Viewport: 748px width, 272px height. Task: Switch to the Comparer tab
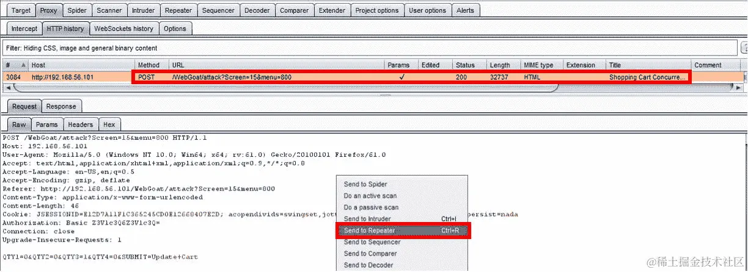[295, 10]
